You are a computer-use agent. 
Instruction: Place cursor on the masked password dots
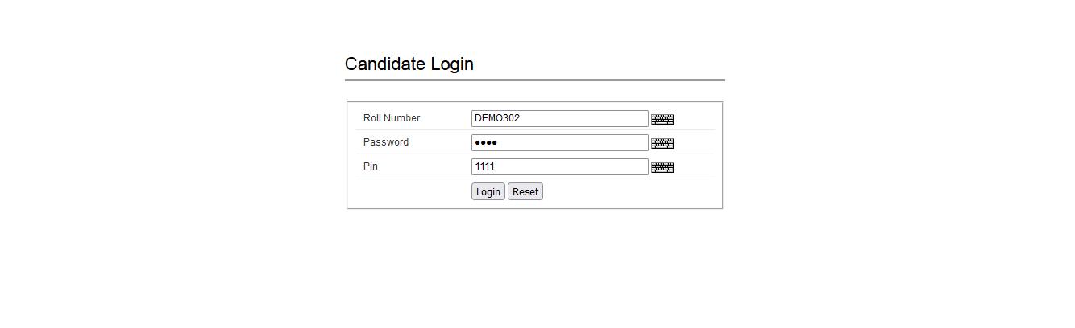click(x=486, y=142)
